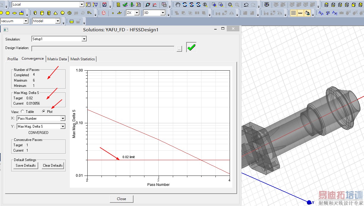364x206 pixels.
Task: Click the paint bucket color icon
Action: coord(307,13)
